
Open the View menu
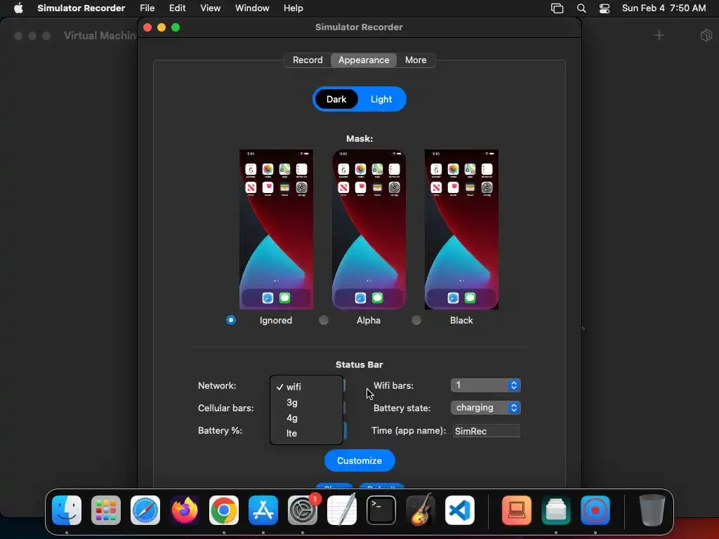211,8
